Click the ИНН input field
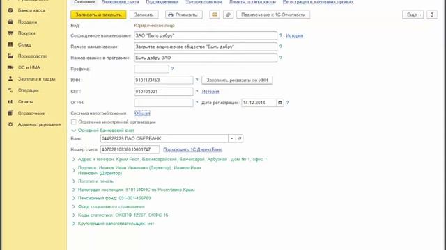This screenshot has height=250, width=446. 164,81
